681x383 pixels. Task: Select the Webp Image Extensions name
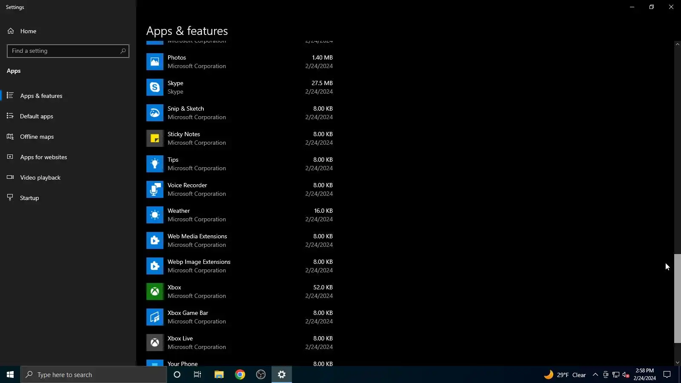point(199,262)
